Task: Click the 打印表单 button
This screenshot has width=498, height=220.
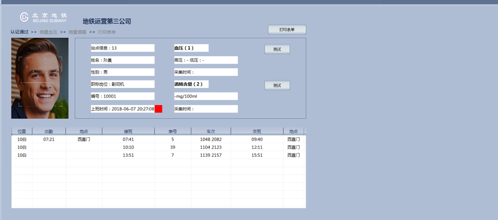Action: pyautogui.click(x=287, y=29)
